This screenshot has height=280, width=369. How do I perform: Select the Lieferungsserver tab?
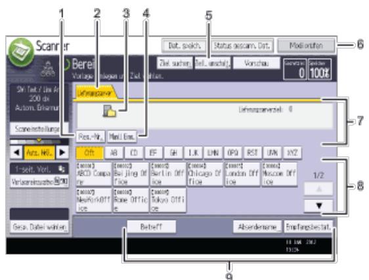coord(96,92)
